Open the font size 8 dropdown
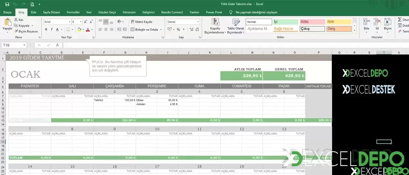 point(81,22)
